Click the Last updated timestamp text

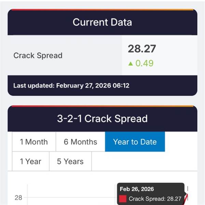pos(71,85)
